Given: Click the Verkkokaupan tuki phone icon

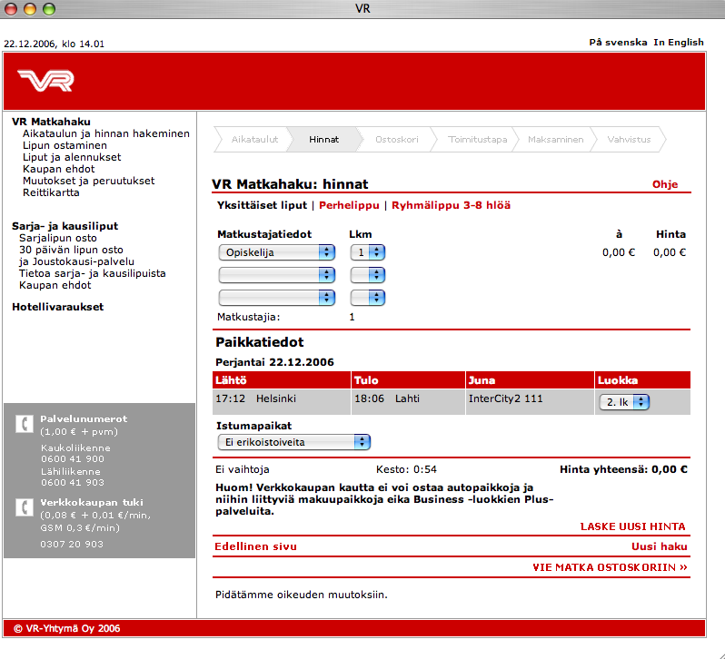Looking at the screenshot, I should pos(24,507).
